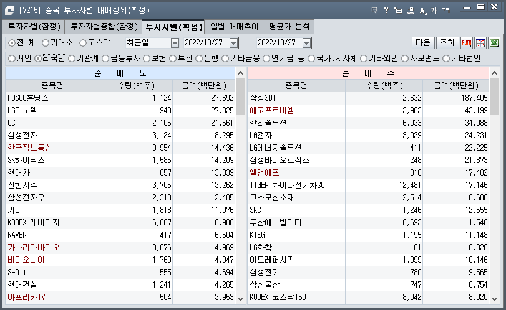Click the 순매수 list scroll down arrow
This screenshot has width=506, height=310.
coord(494,299)
